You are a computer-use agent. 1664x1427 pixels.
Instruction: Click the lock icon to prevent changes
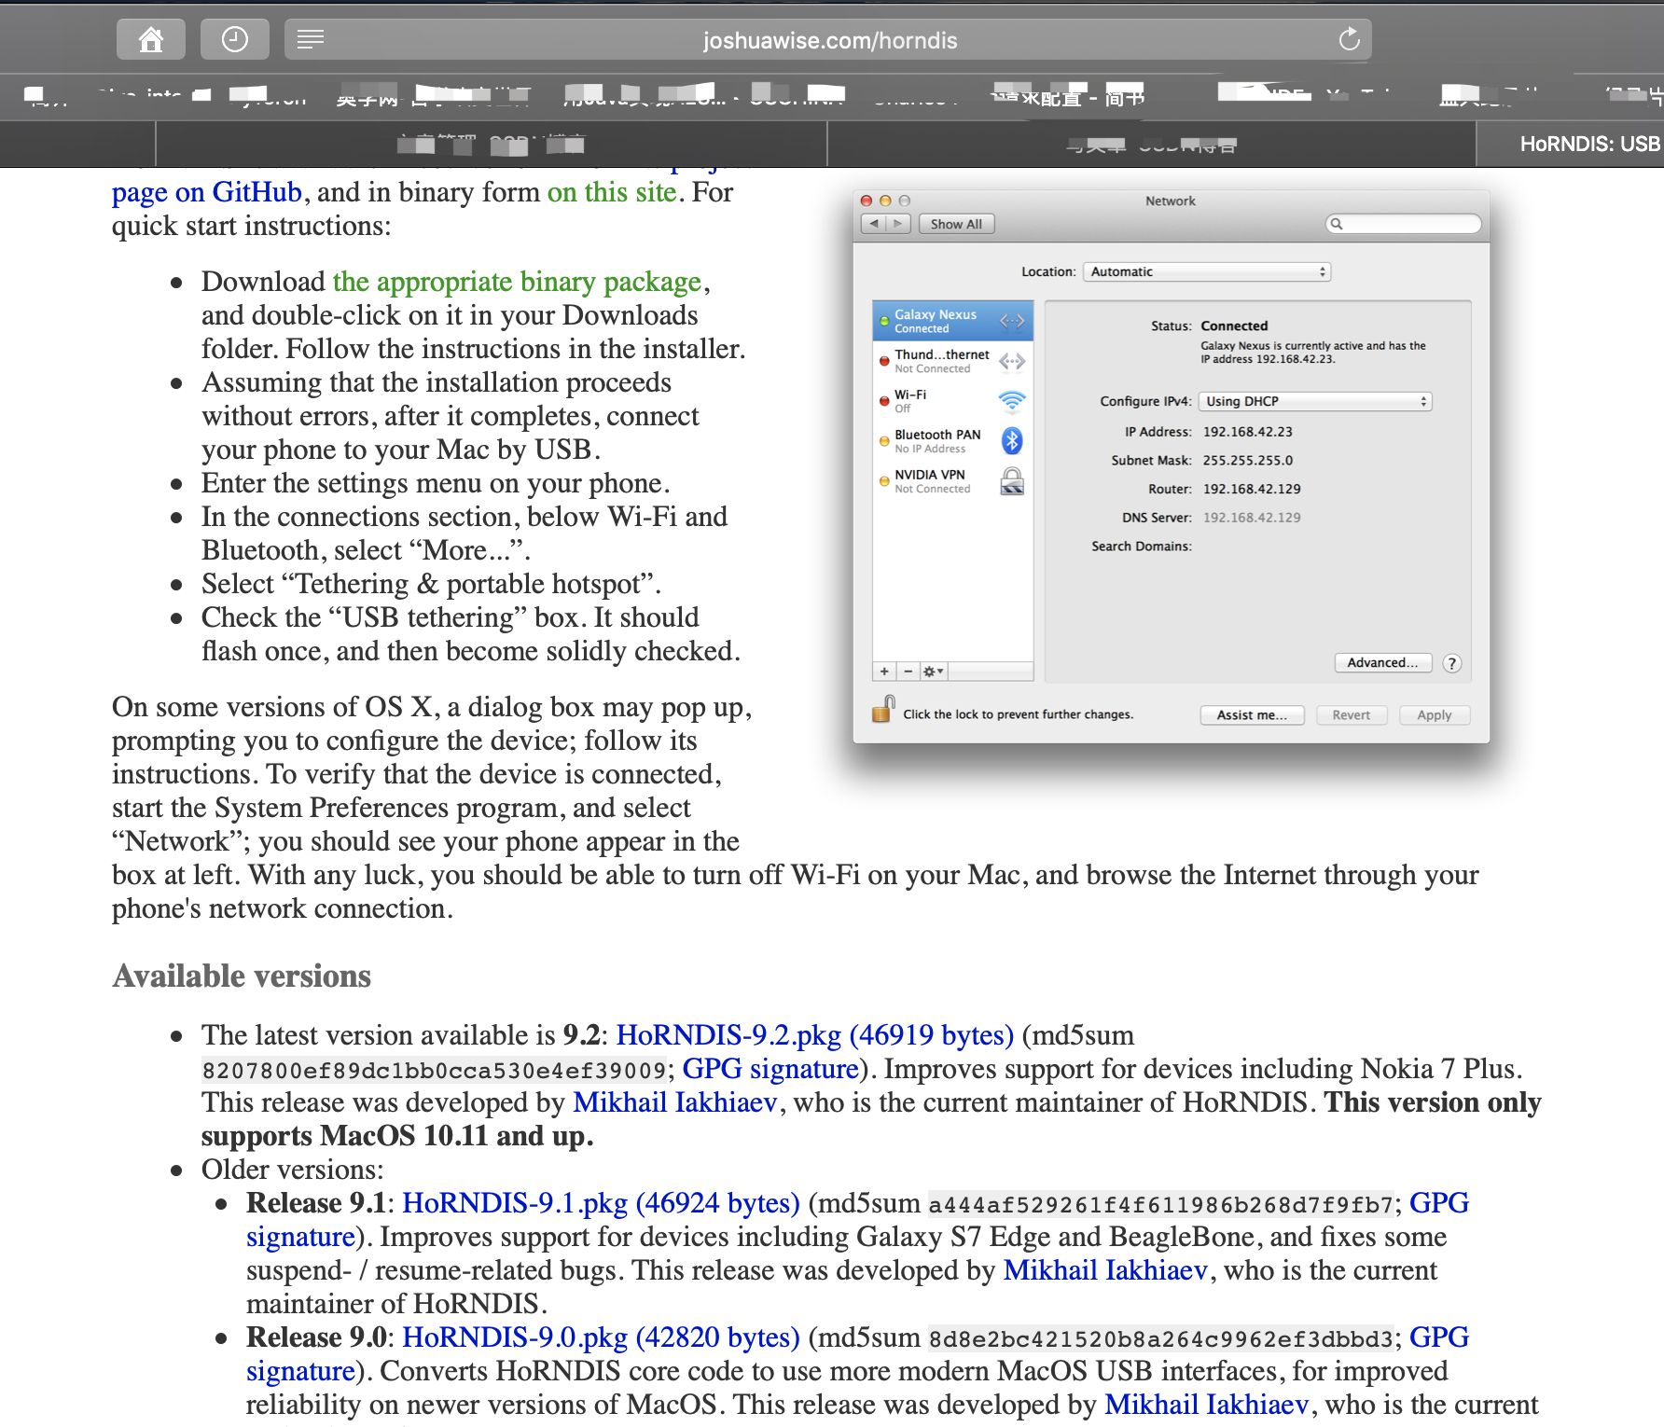pos(882,711)
